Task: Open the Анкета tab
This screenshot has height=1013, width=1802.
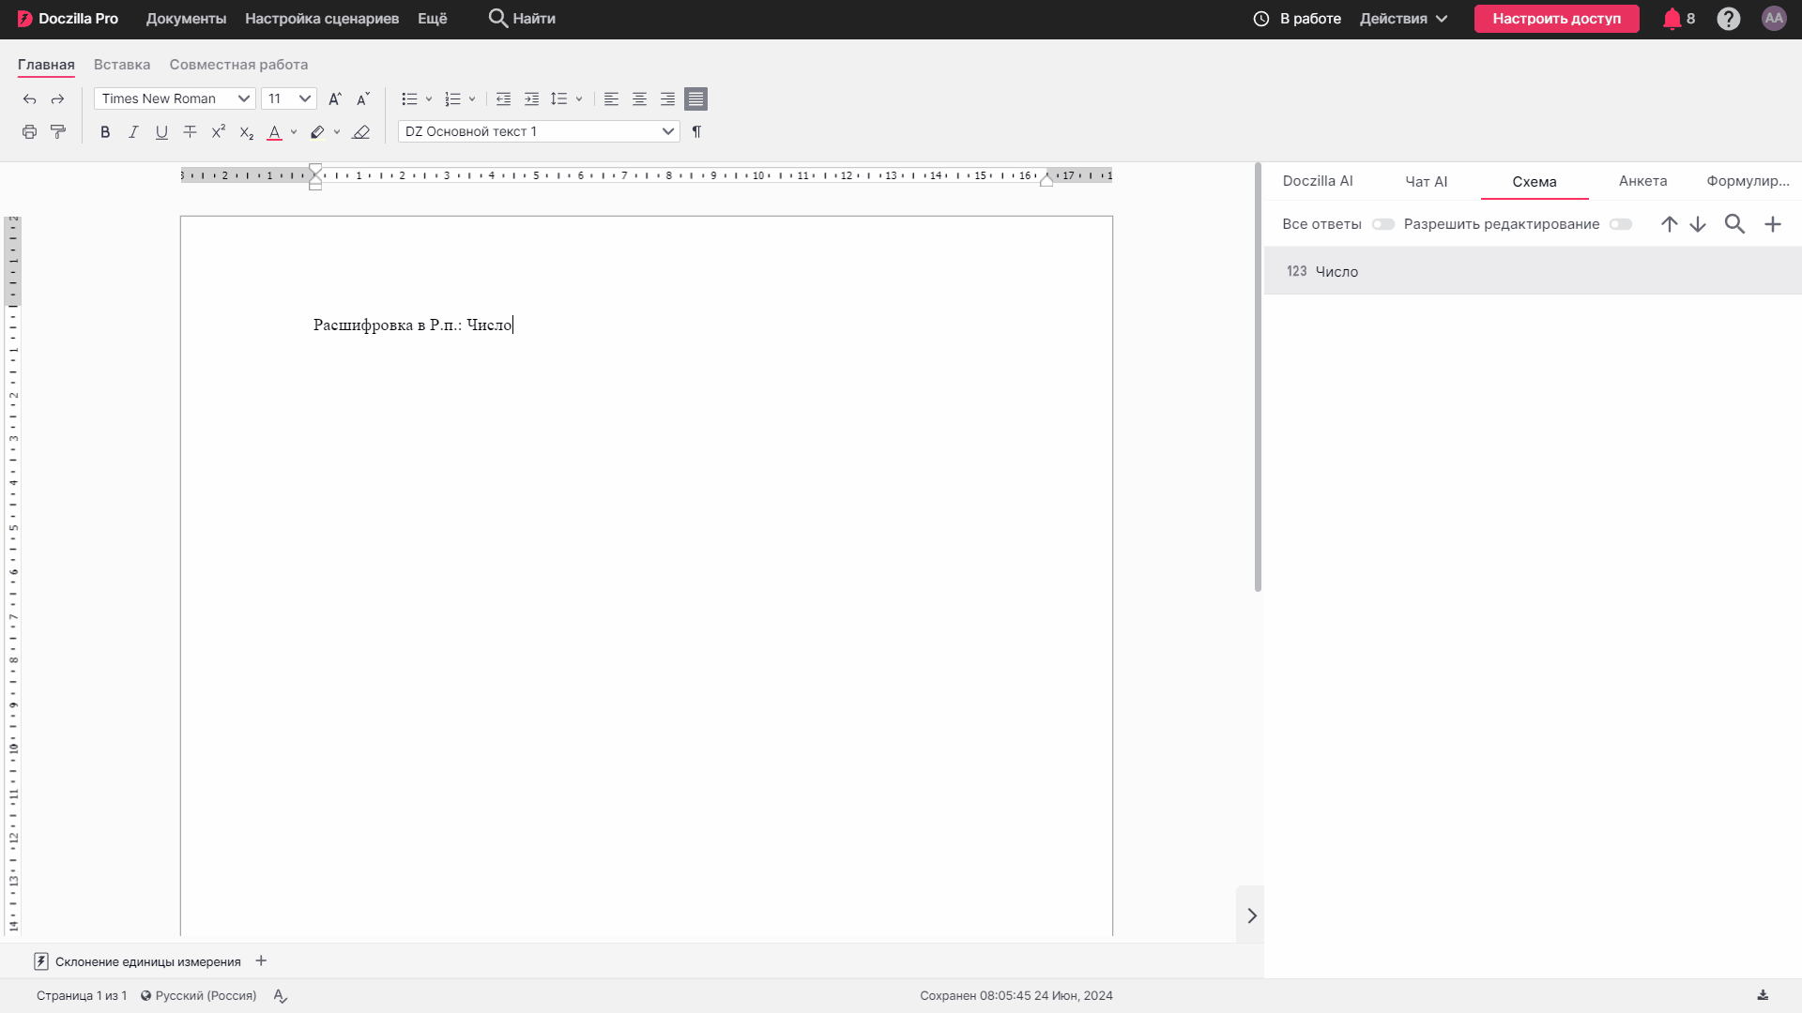Action: coord(1642,181)
